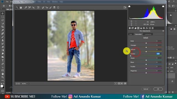Click Photoshop foreground color swatch

click(2, 86)
